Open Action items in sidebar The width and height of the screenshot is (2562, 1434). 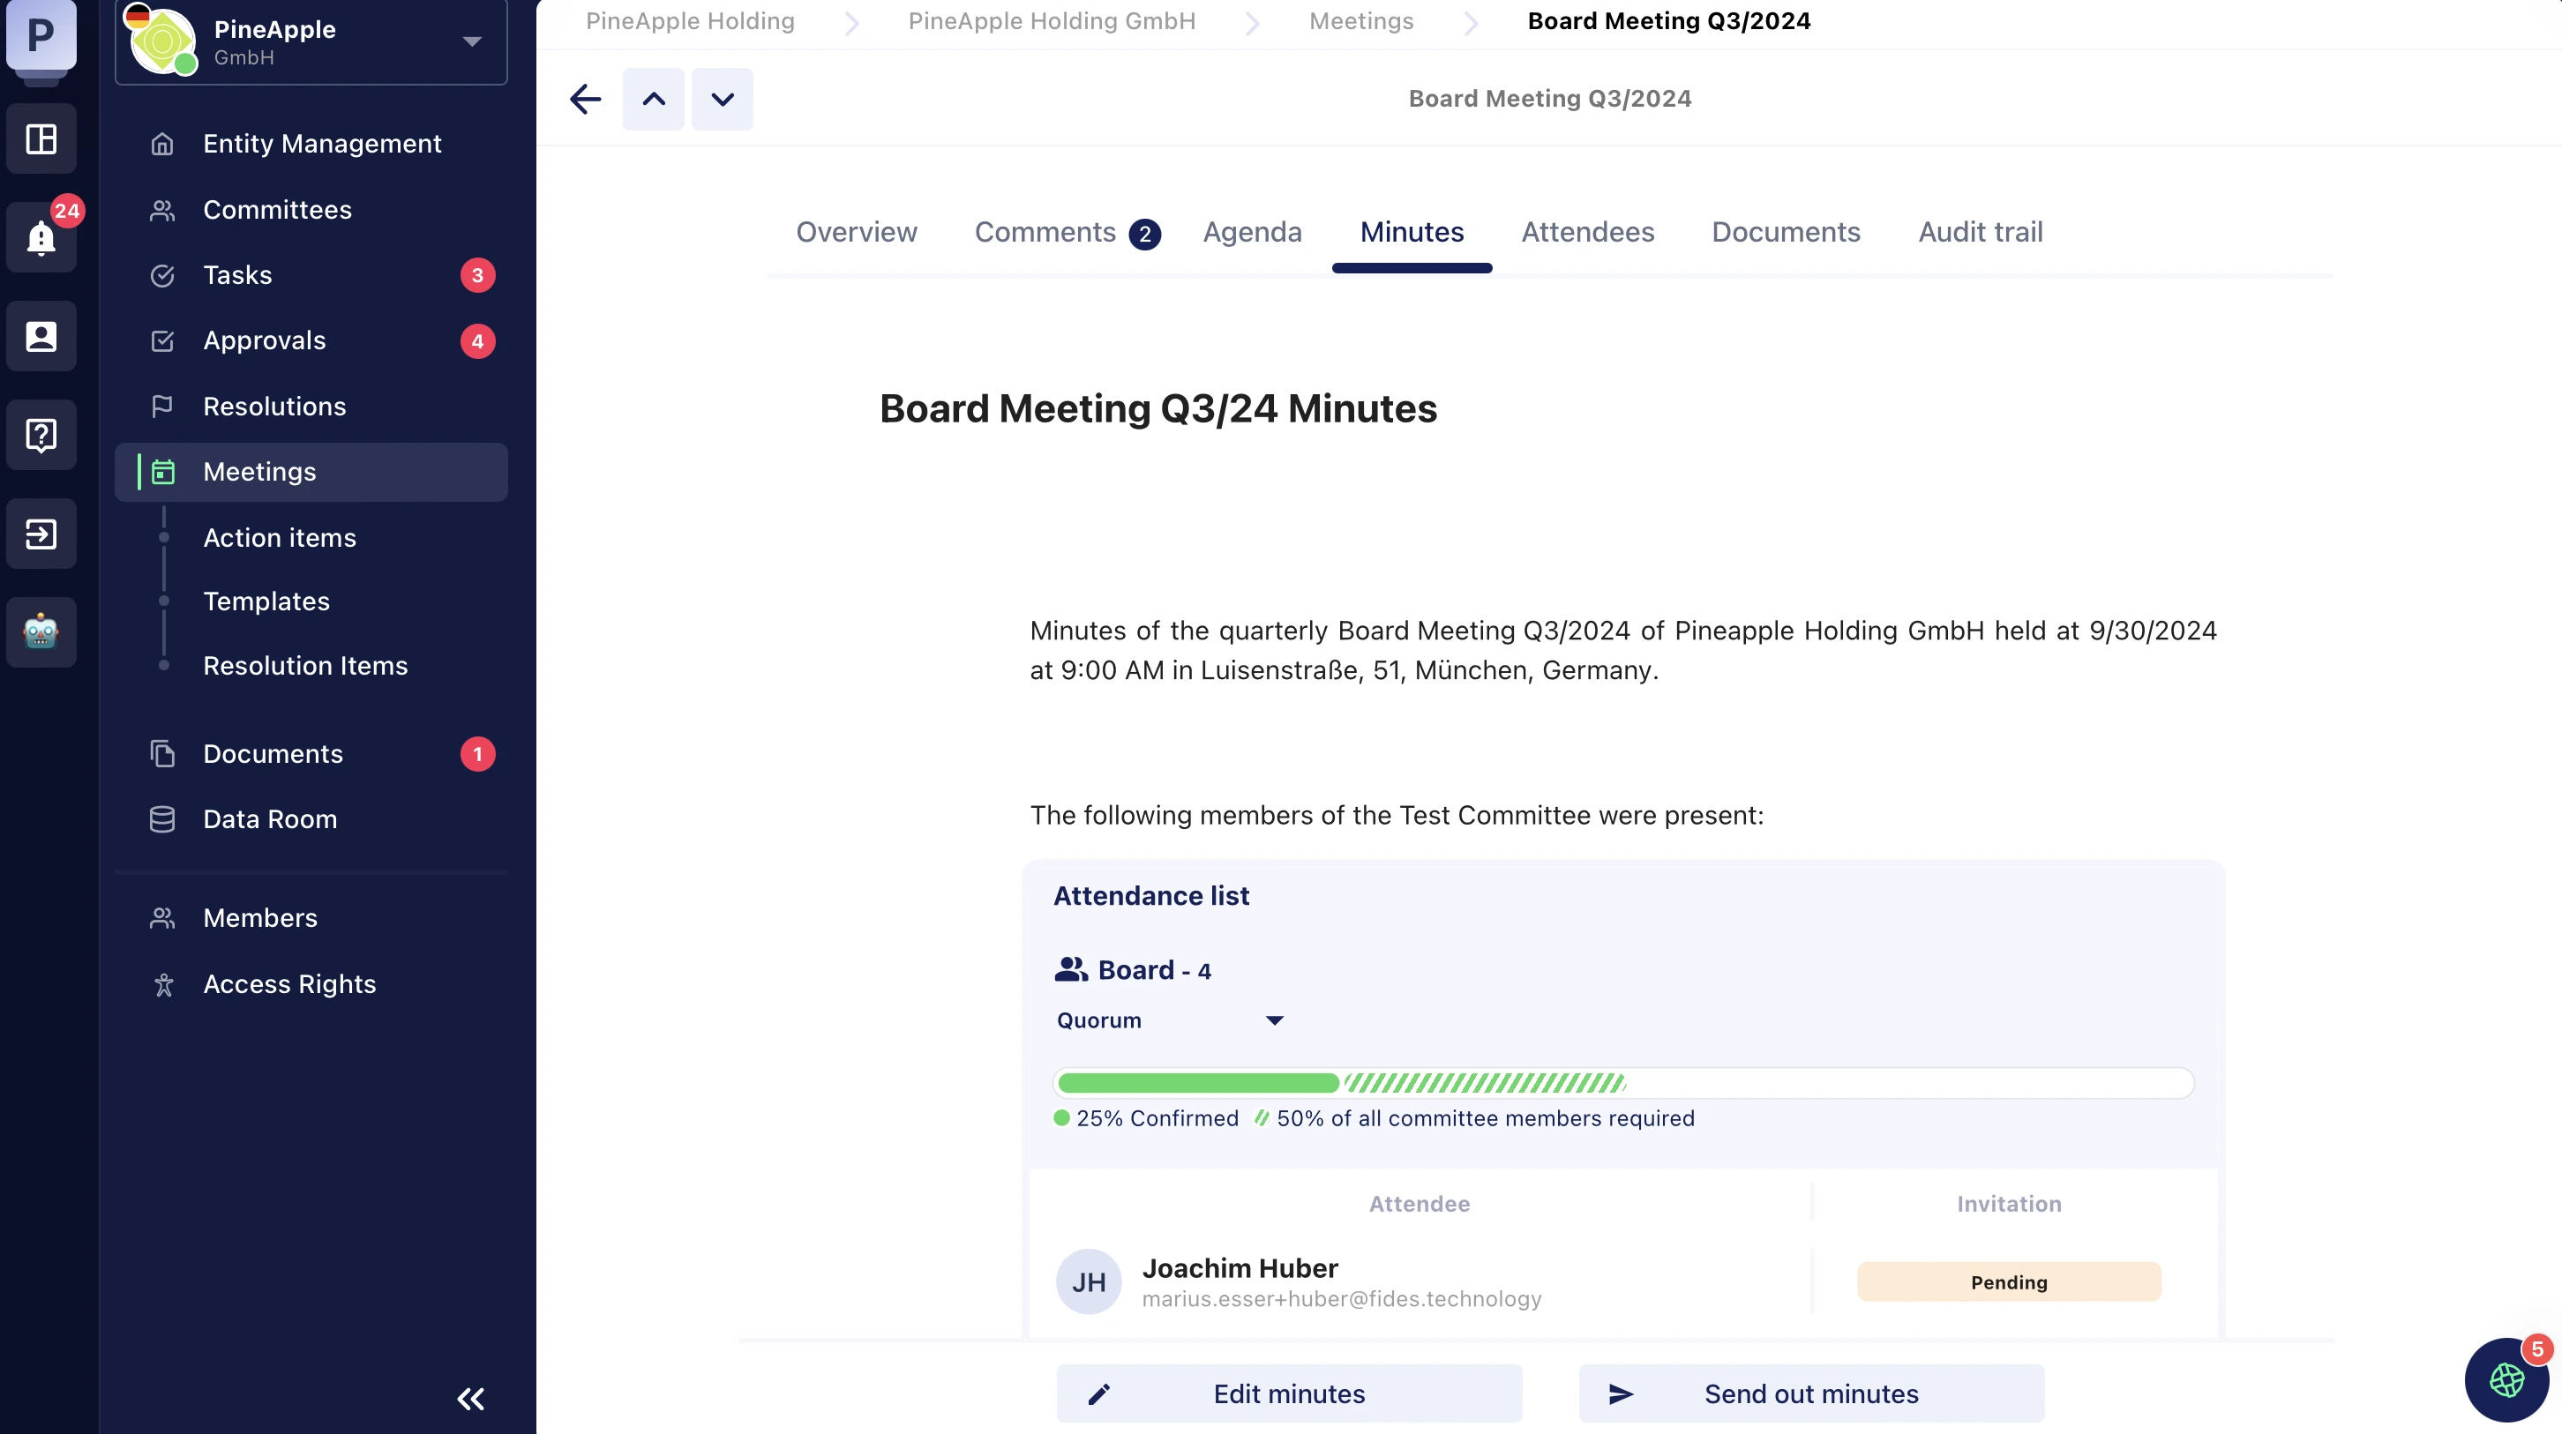coord(280,538)
